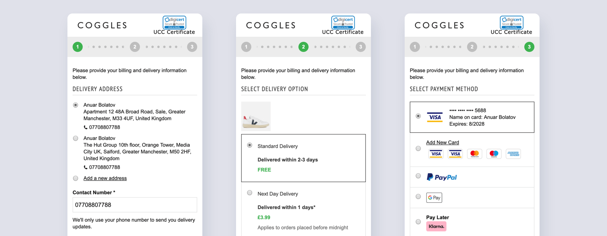Screen dimensions: 607x236
Task: Go to step 2 in the left panel
Action: [135, 47]
